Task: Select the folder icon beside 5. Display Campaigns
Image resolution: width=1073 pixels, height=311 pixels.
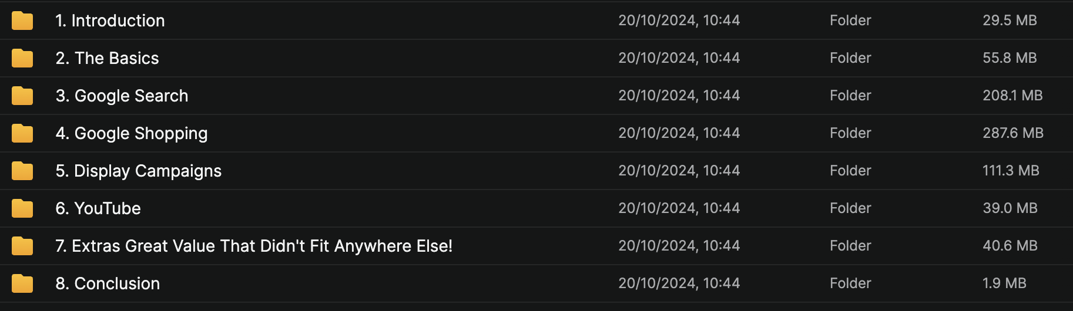Action: tap(22, 171)
